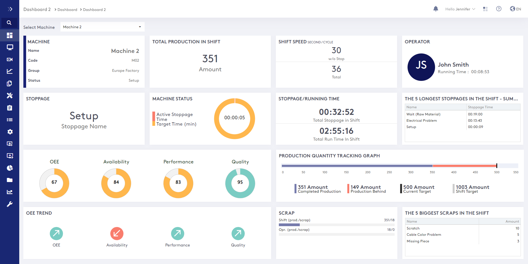The image size is (528, 264).
Task: Open the apps grid icon in header
Action: pos(485,9)
